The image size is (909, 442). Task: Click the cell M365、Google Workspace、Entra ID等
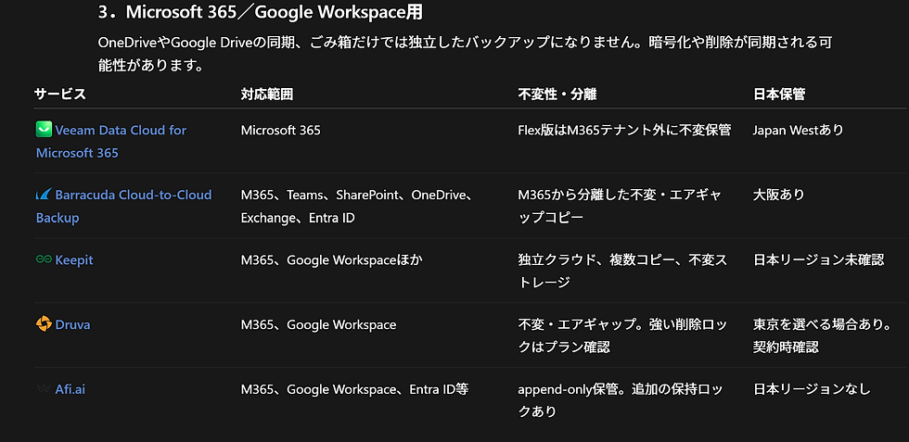pos(354,389)
